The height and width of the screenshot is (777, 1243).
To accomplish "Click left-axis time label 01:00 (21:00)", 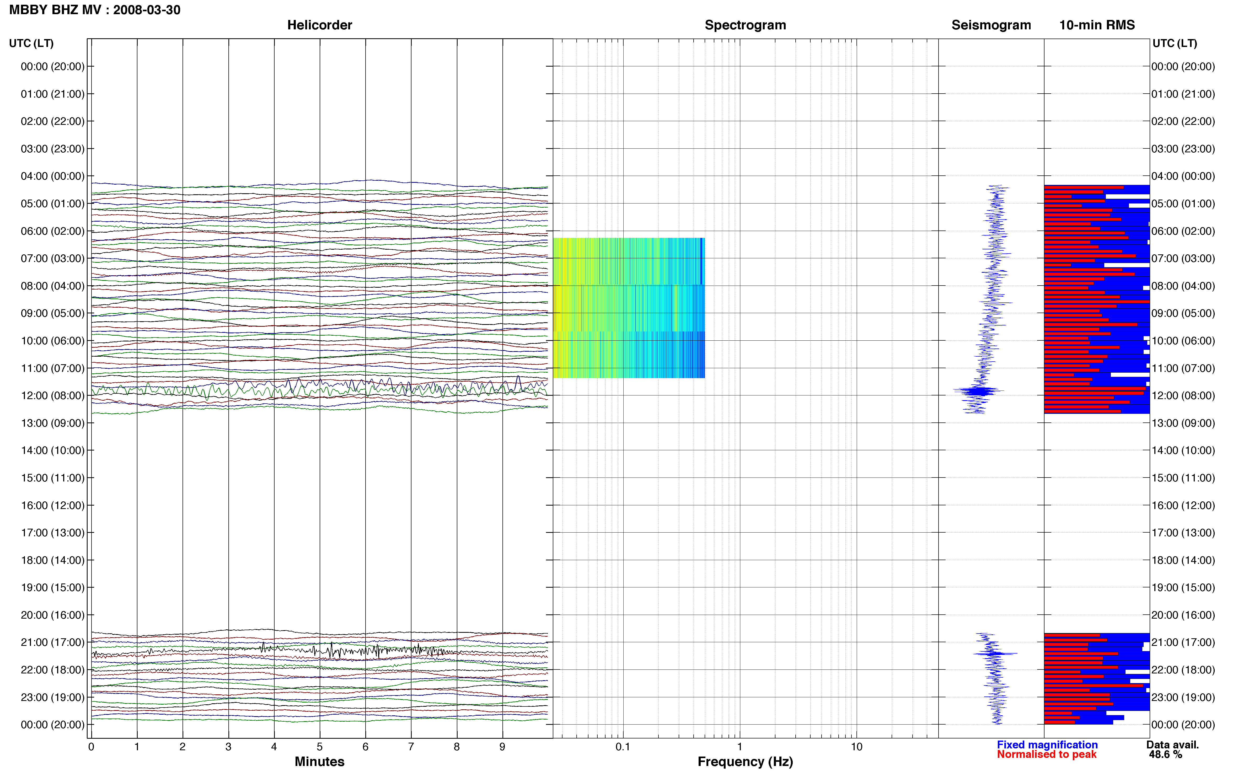I will point(52,94).
